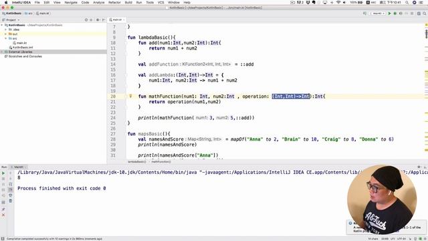Click the Build project hammer icon

click(x=364, y=13)
